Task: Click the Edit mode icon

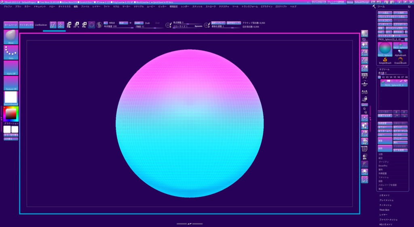Action: [x=53, y=25]
